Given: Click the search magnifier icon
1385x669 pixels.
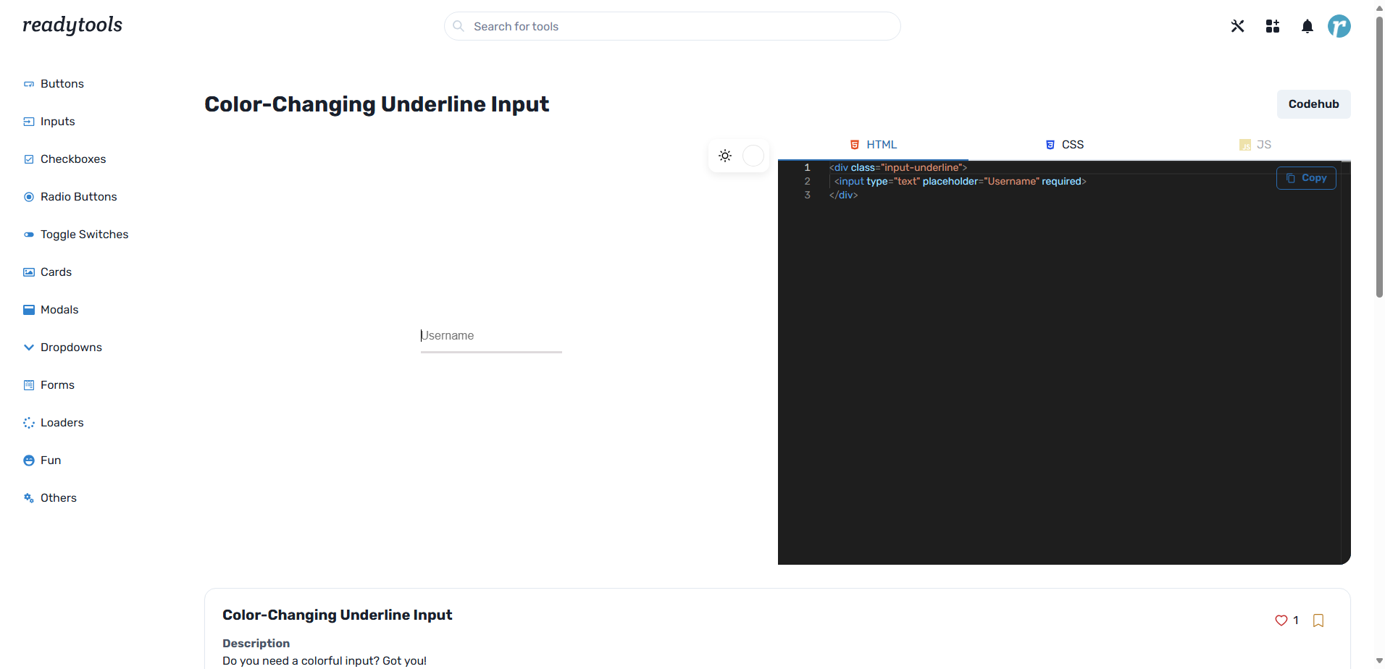Looking at the screenshot, I should click(x=459, y=26).
